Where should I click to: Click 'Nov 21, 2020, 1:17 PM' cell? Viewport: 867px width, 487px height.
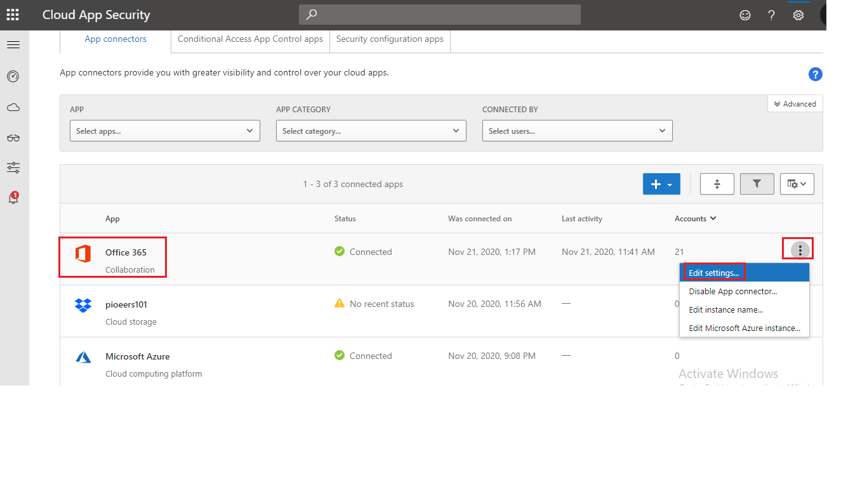pyautogui.click(x=492, y=252)
